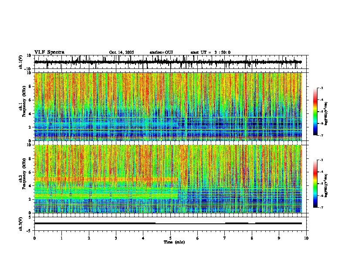The width and height of the screenshot is (345, 267).
Task: Select the ch.2 colorbar "log(PSD)" label
Action: [326, 186]
